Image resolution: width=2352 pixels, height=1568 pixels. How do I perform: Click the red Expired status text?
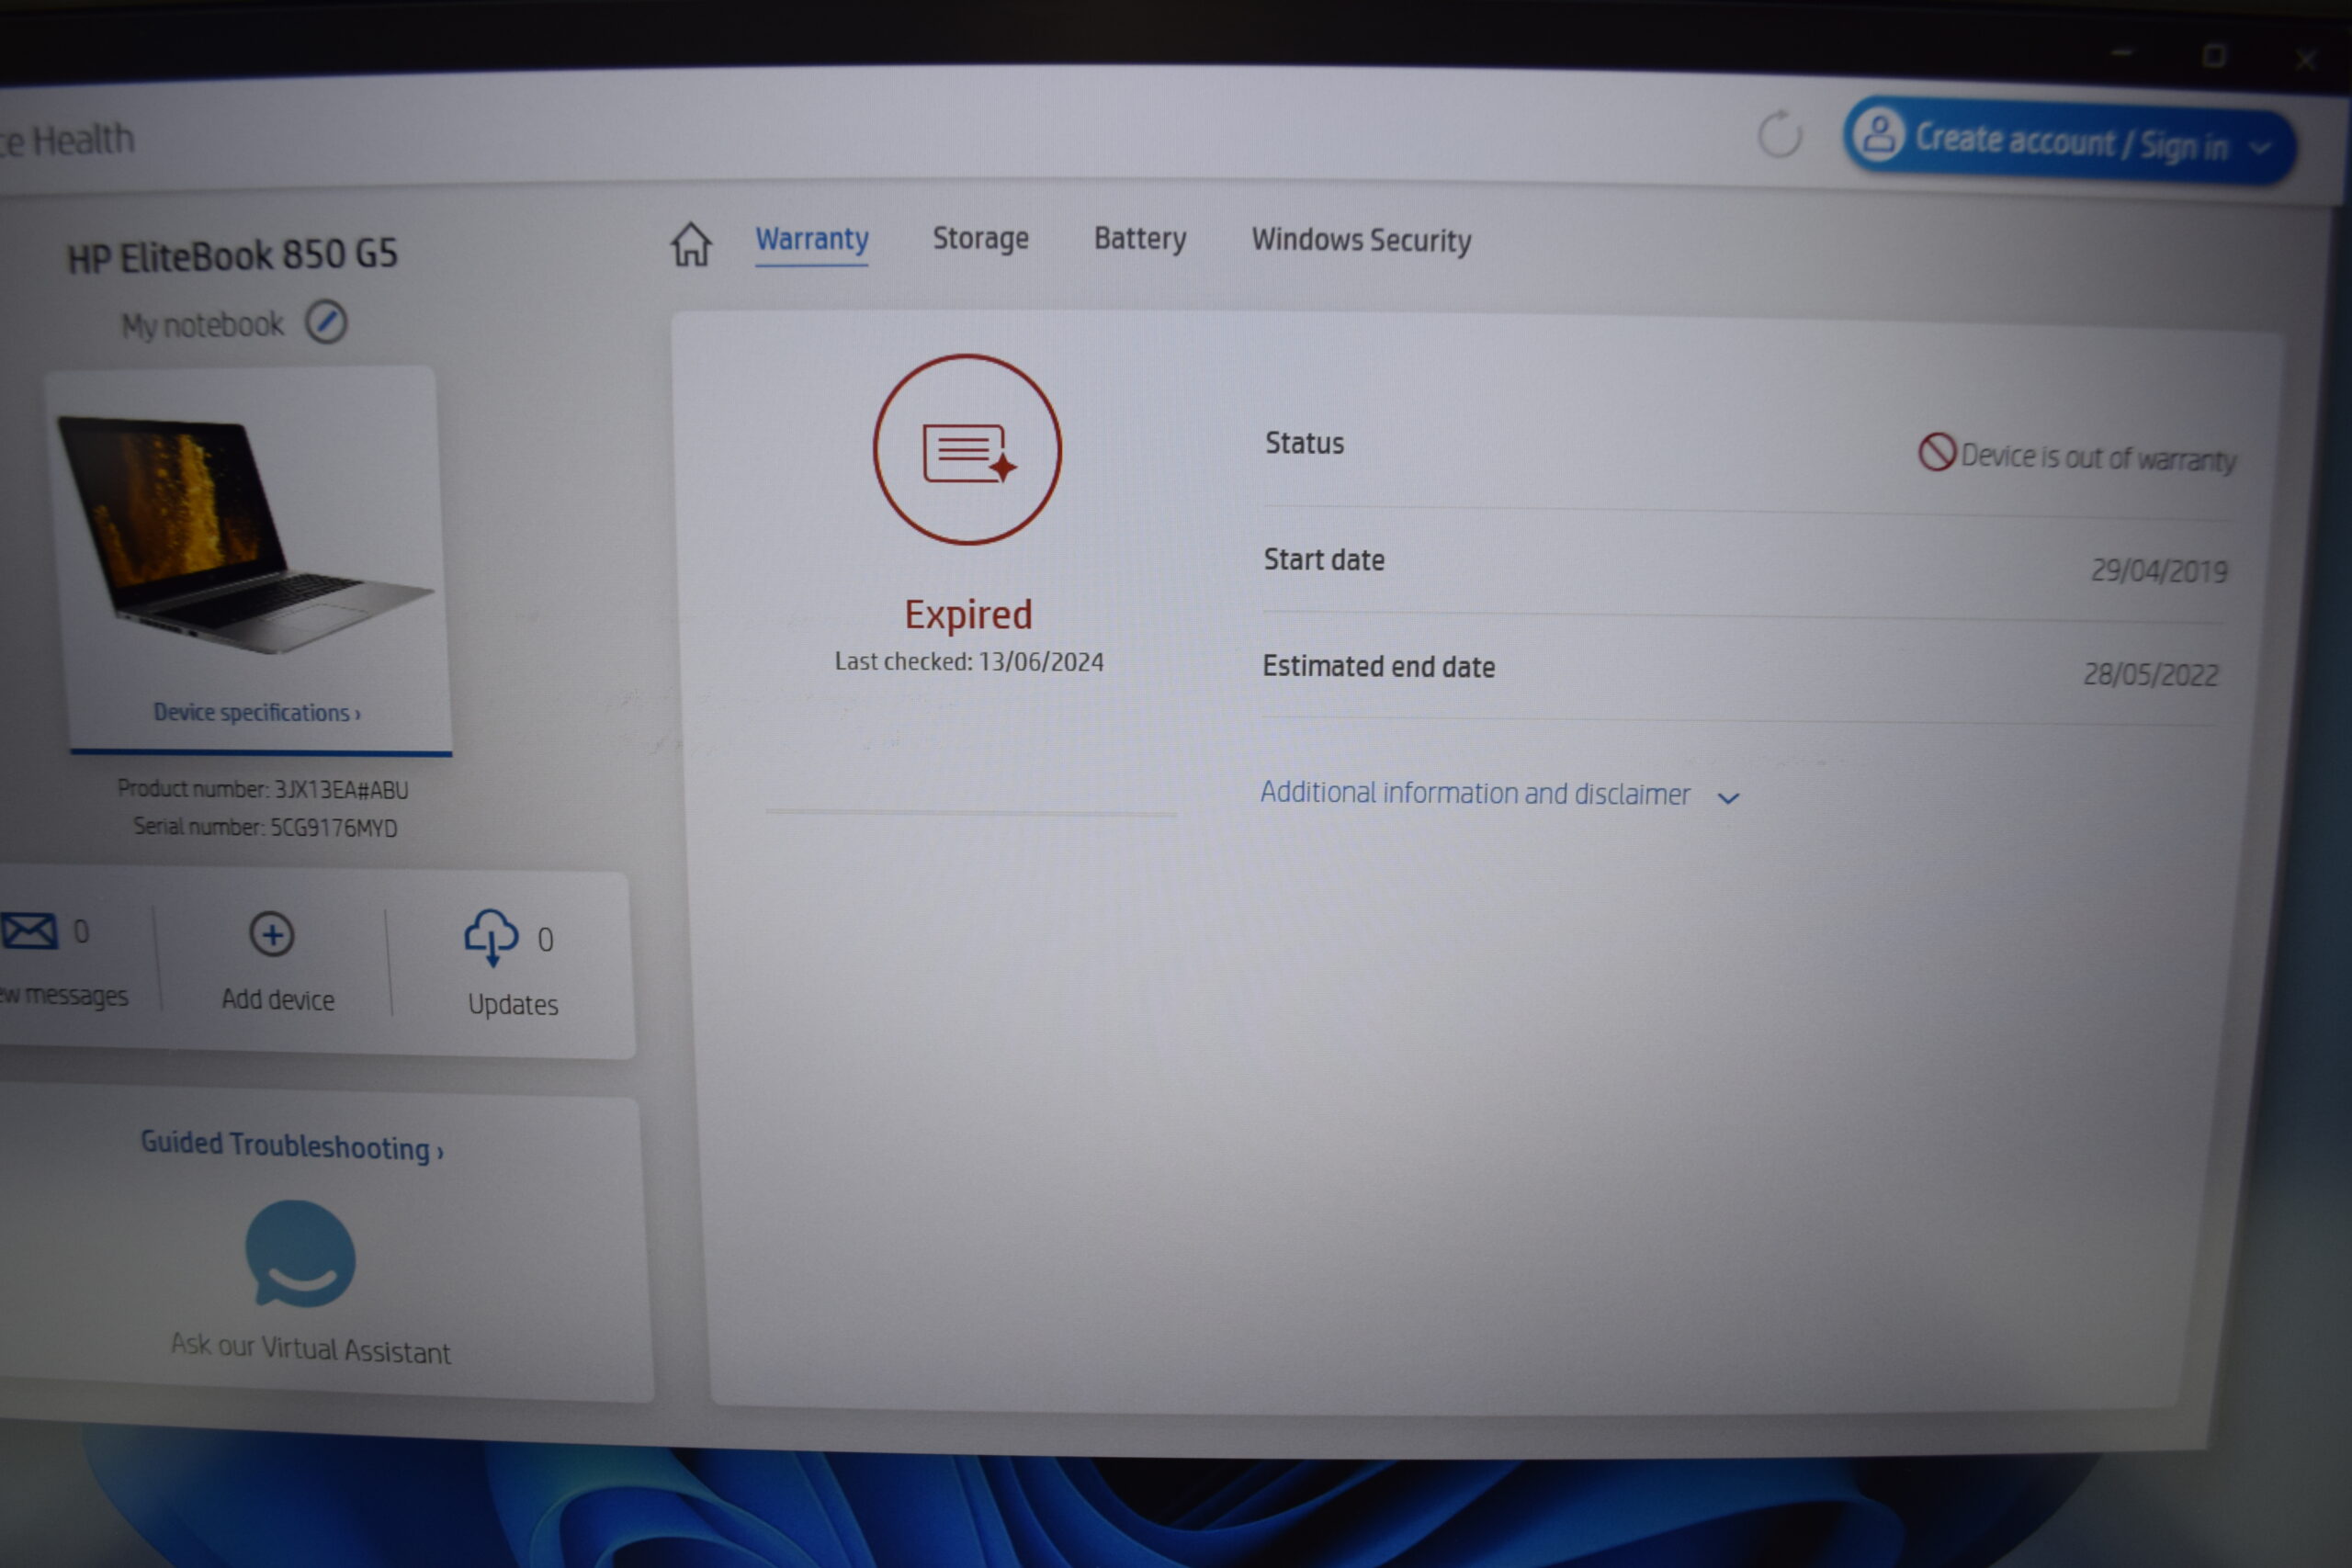(x=968, y=614)
